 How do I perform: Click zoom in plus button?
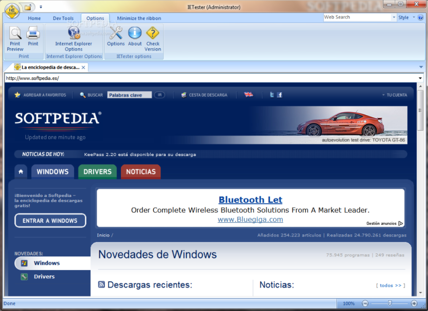(414, 303)
